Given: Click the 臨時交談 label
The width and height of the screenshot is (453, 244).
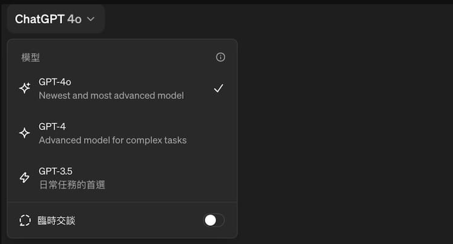Looking at the screenshot, I should tap(56, 221).
